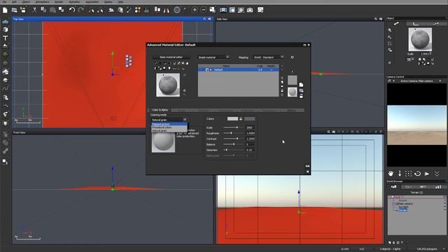Choose Procedural colors in coloring mode list
This screenshot has height=252, width=448.
169,127
